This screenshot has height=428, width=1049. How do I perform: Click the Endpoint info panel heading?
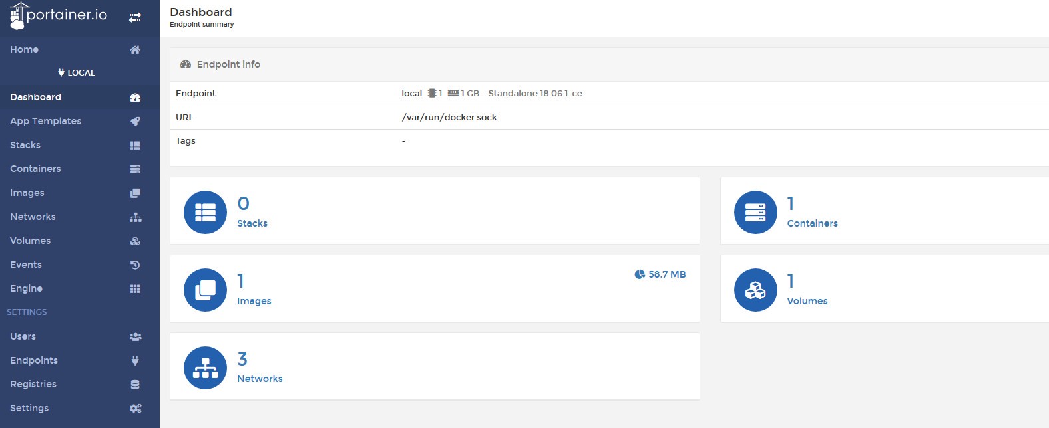[228, 64]
